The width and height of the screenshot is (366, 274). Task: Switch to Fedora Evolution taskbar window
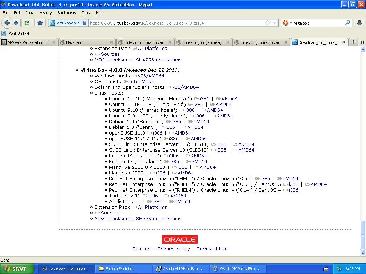(123, 269)
